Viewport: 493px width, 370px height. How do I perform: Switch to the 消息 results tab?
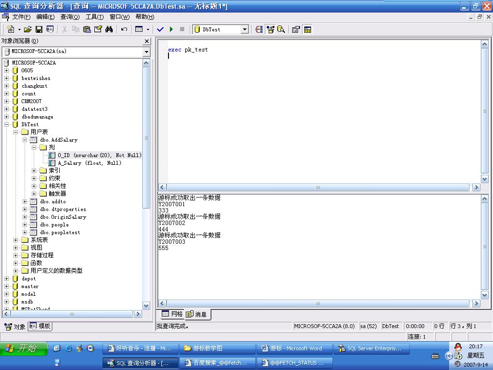(197, 314)
